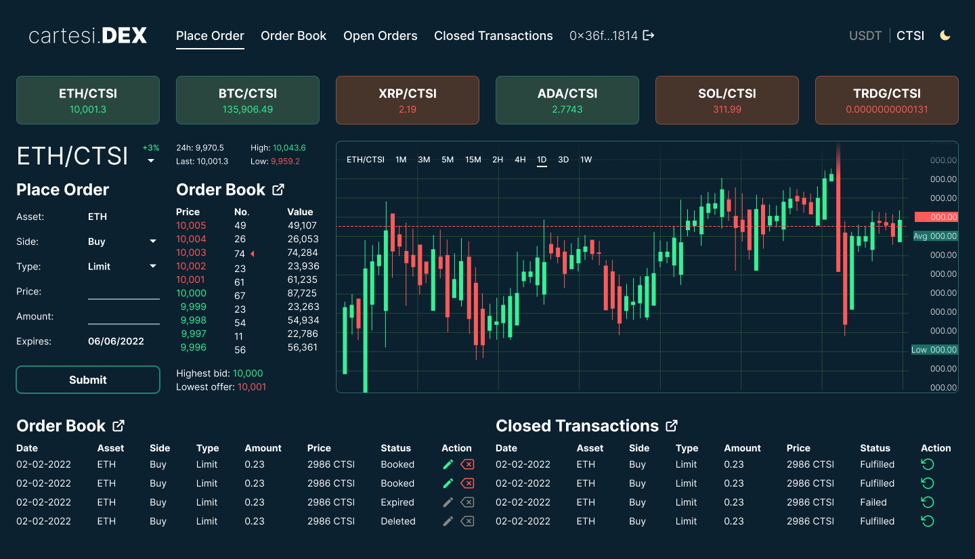Repeat the failed transaction
This screenshot has width=975, height=559.
pos(928,502)
